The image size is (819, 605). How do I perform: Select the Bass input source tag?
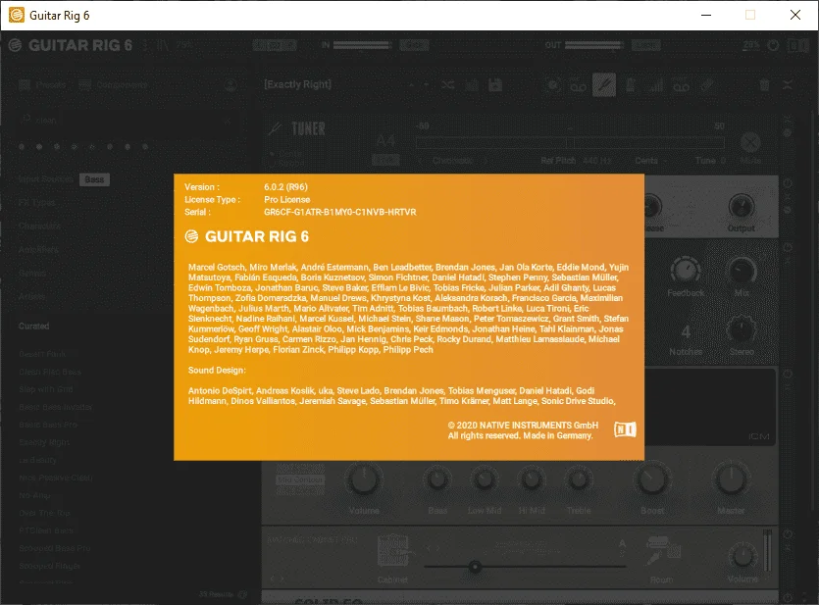click(x=94, y=179)
